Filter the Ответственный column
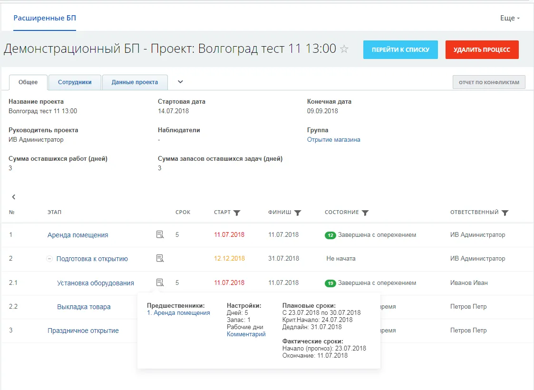Viewport: 534px width, 390px height. pyautogui.click(x=505, y=213)
